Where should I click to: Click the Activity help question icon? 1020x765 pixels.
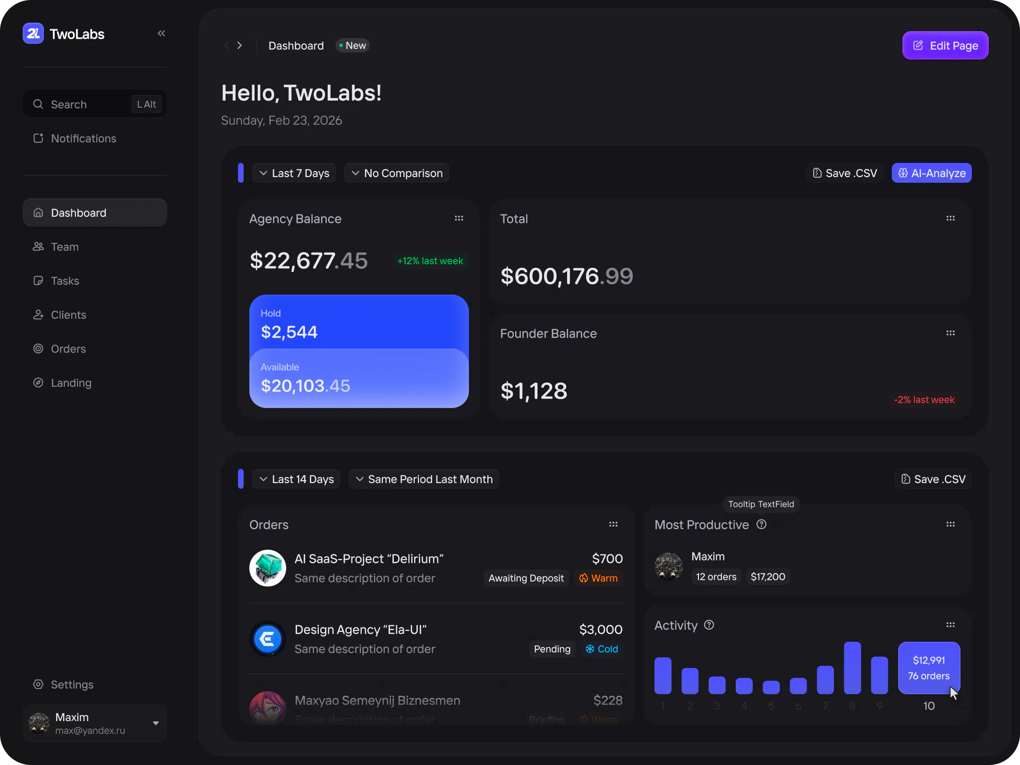[x=709, y=625]
